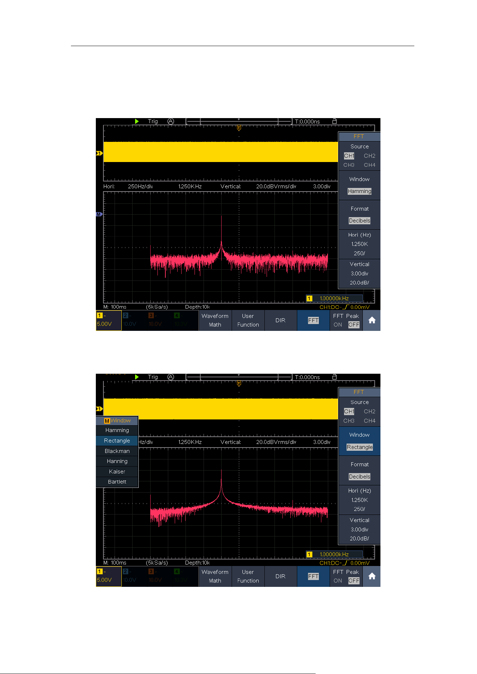The image size is (477, 674).
Task: Open the Window selector showing Rectangle
Action: point(360,441)
